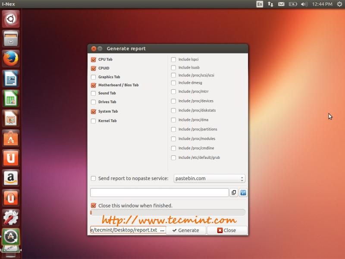Enable the Kernel Tab checkbox
Screen dimensions: 345x259
click(94, 121)
